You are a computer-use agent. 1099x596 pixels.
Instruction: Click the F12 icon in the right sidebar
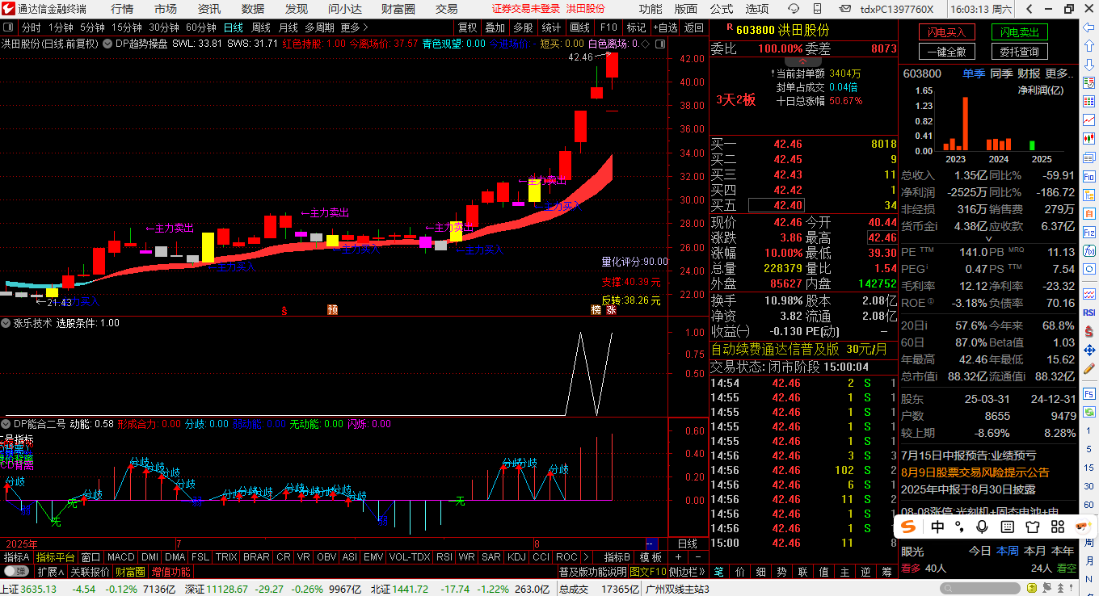point(1088,232)
